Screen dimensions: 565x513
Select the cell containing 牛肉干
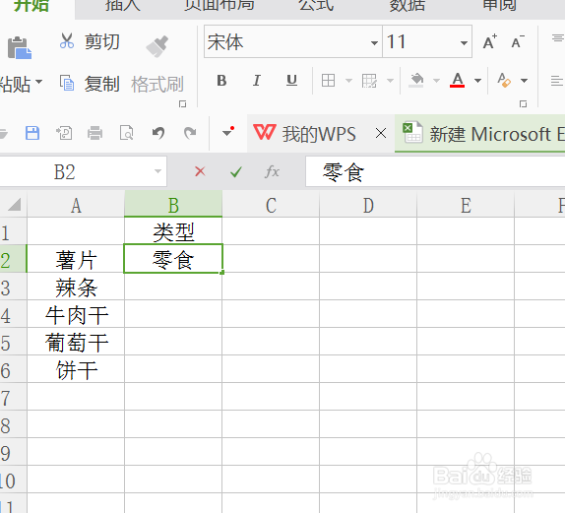pos(76,314)
